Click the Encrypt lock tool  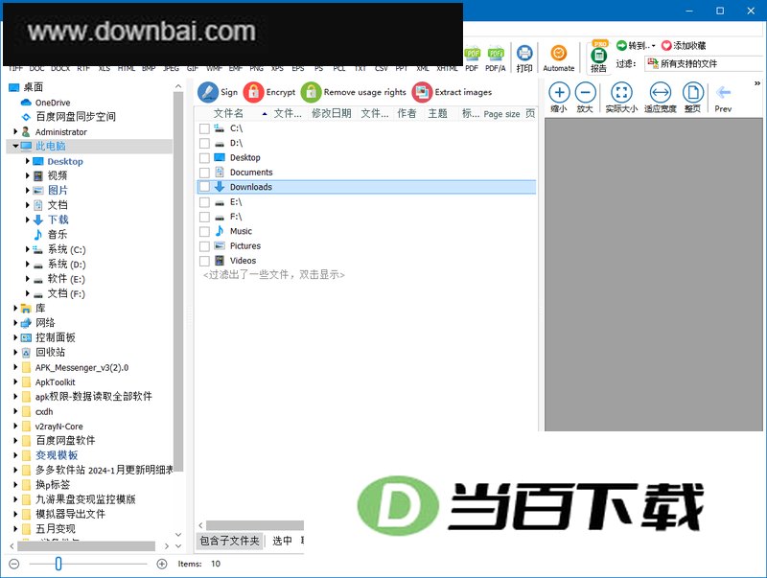(x=269, y=92)
